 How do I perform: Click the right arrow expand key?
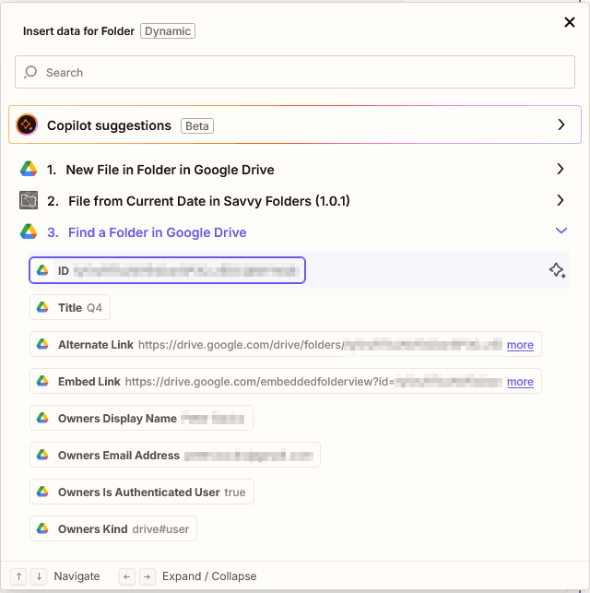tap(147, 576)
